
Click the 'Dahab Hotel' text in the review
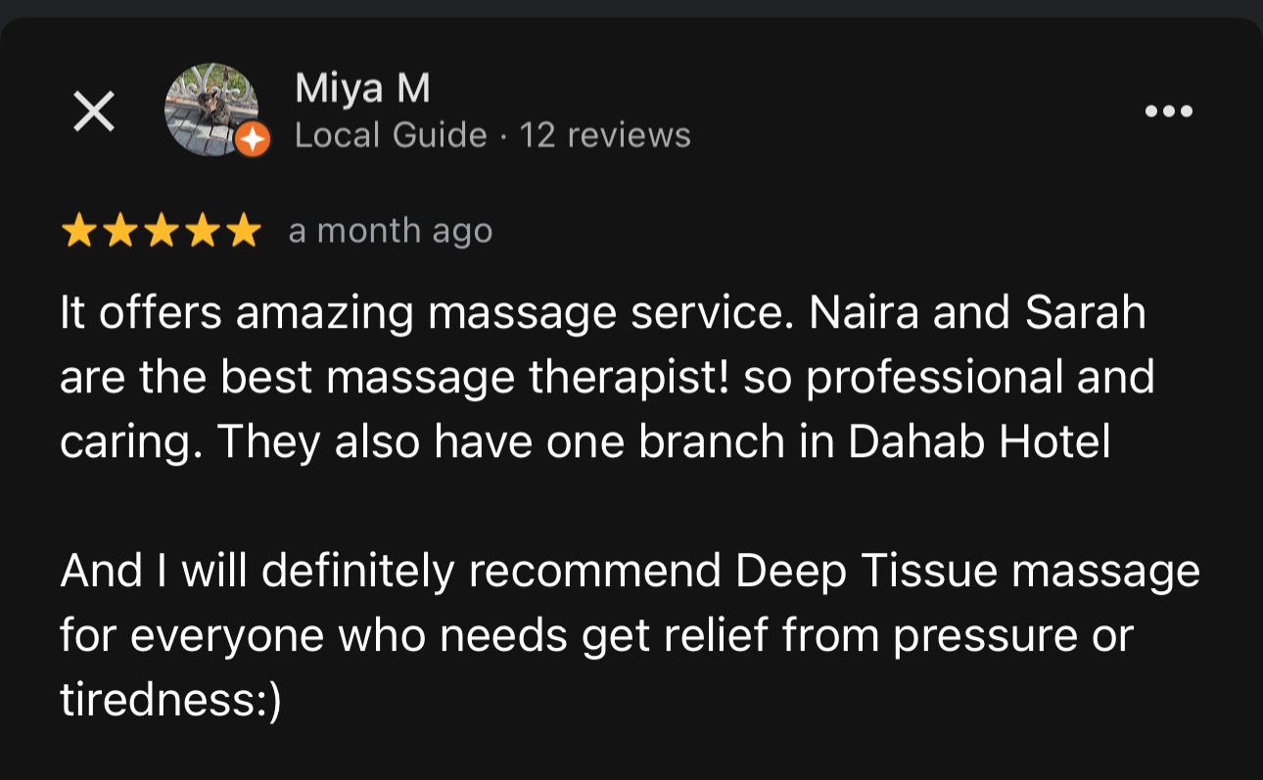tap(979, 442)
